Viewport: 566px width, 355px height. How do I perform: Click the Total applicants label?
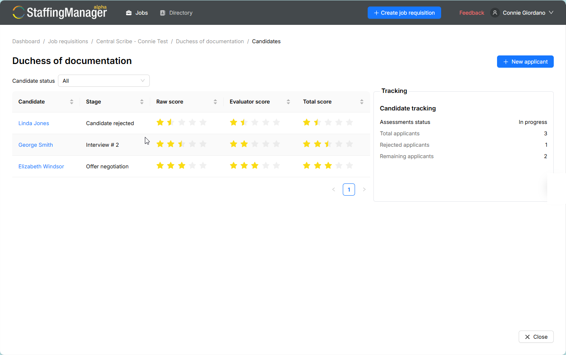tap(400, 133)
